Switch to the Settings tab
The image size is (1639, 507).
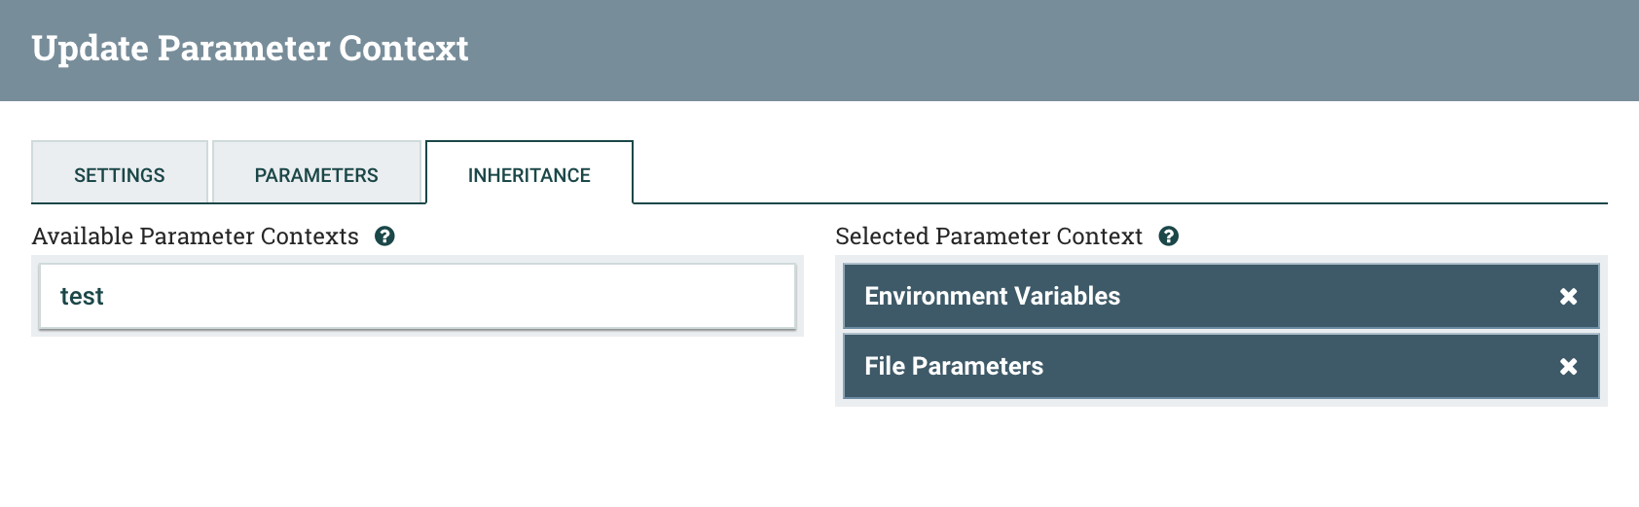[120, 175]
